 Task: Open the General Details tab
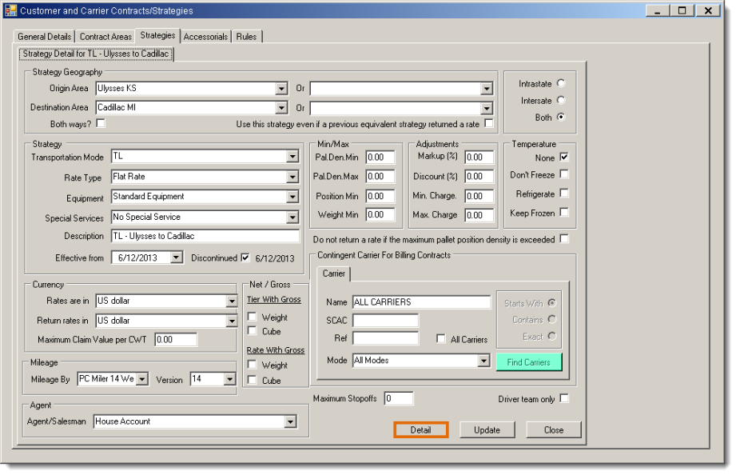tap(44, 37)
